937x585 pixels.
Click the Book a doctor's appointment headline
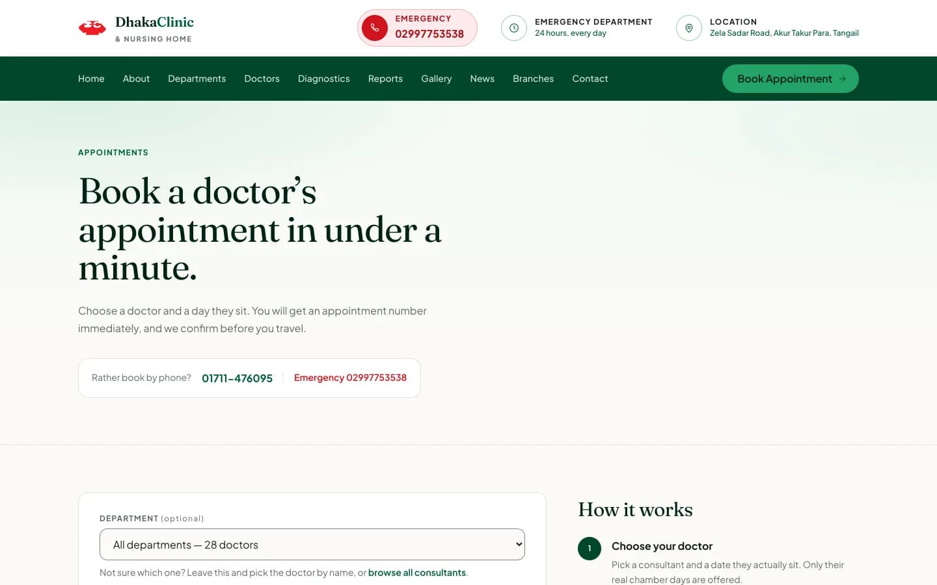pos(260,229)
